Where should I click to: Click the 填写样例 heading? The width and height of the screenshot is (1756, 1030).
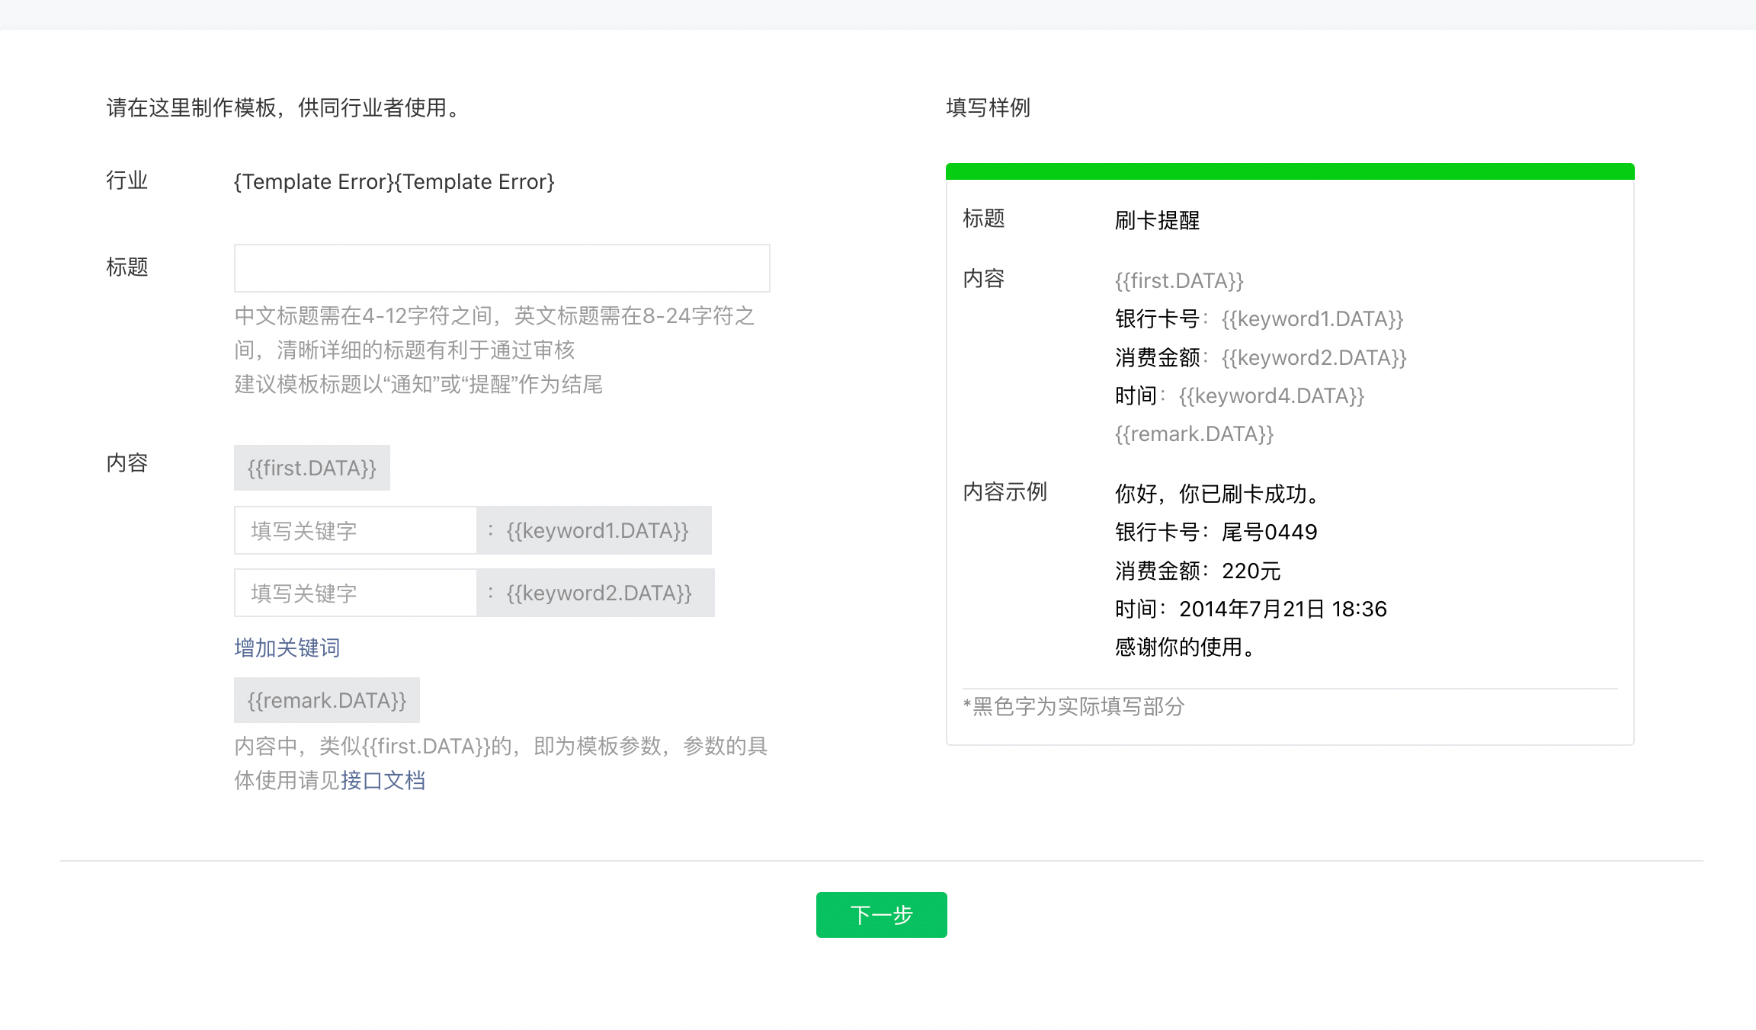[988, 107]
